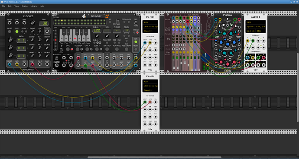Click the WRITE input jack on Foundry
This screenshot has width=299, height=159.
click(57, 66)
